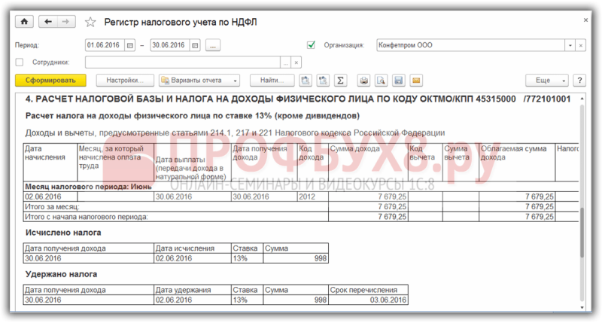
Task: Click into the Сотрудники input field
Action: [x=183, y=62]
